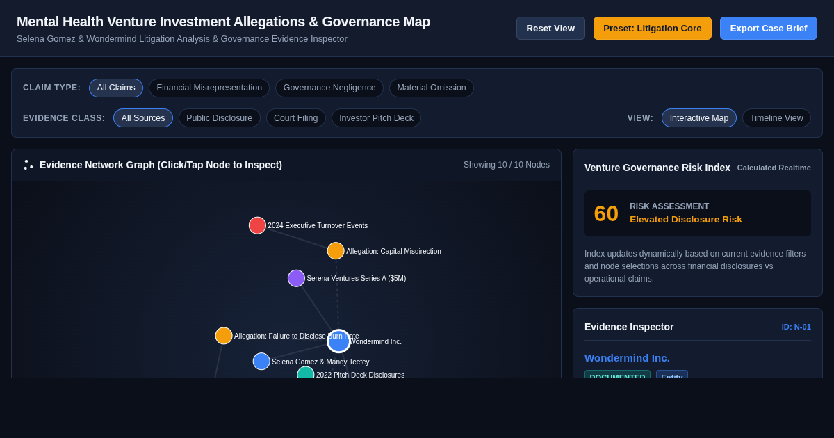Click the Calculated Realtime label
The height and width of the screenshot is (438, 834).
tap(774, 168)
